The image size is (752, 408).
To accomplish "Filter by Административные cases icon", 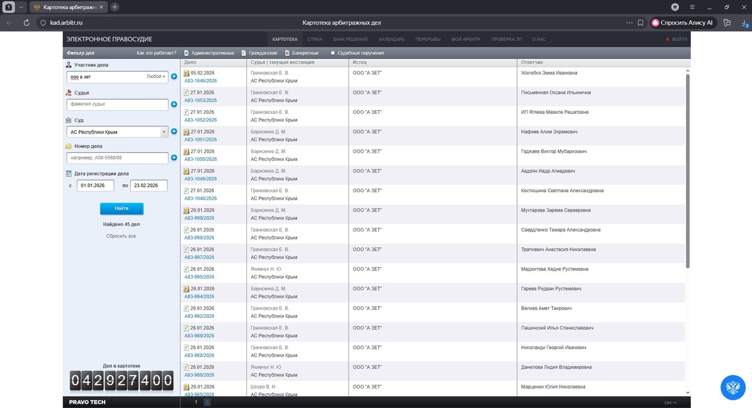I will pyautogui.click(x=187, y=53).
